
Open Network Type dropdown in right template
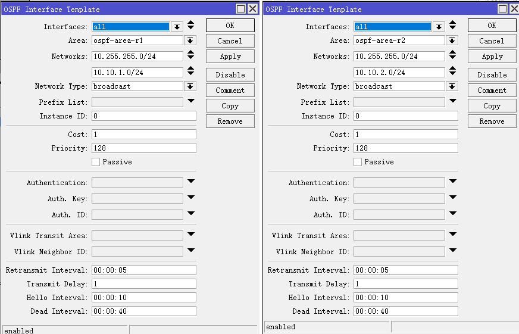(452, 86)
